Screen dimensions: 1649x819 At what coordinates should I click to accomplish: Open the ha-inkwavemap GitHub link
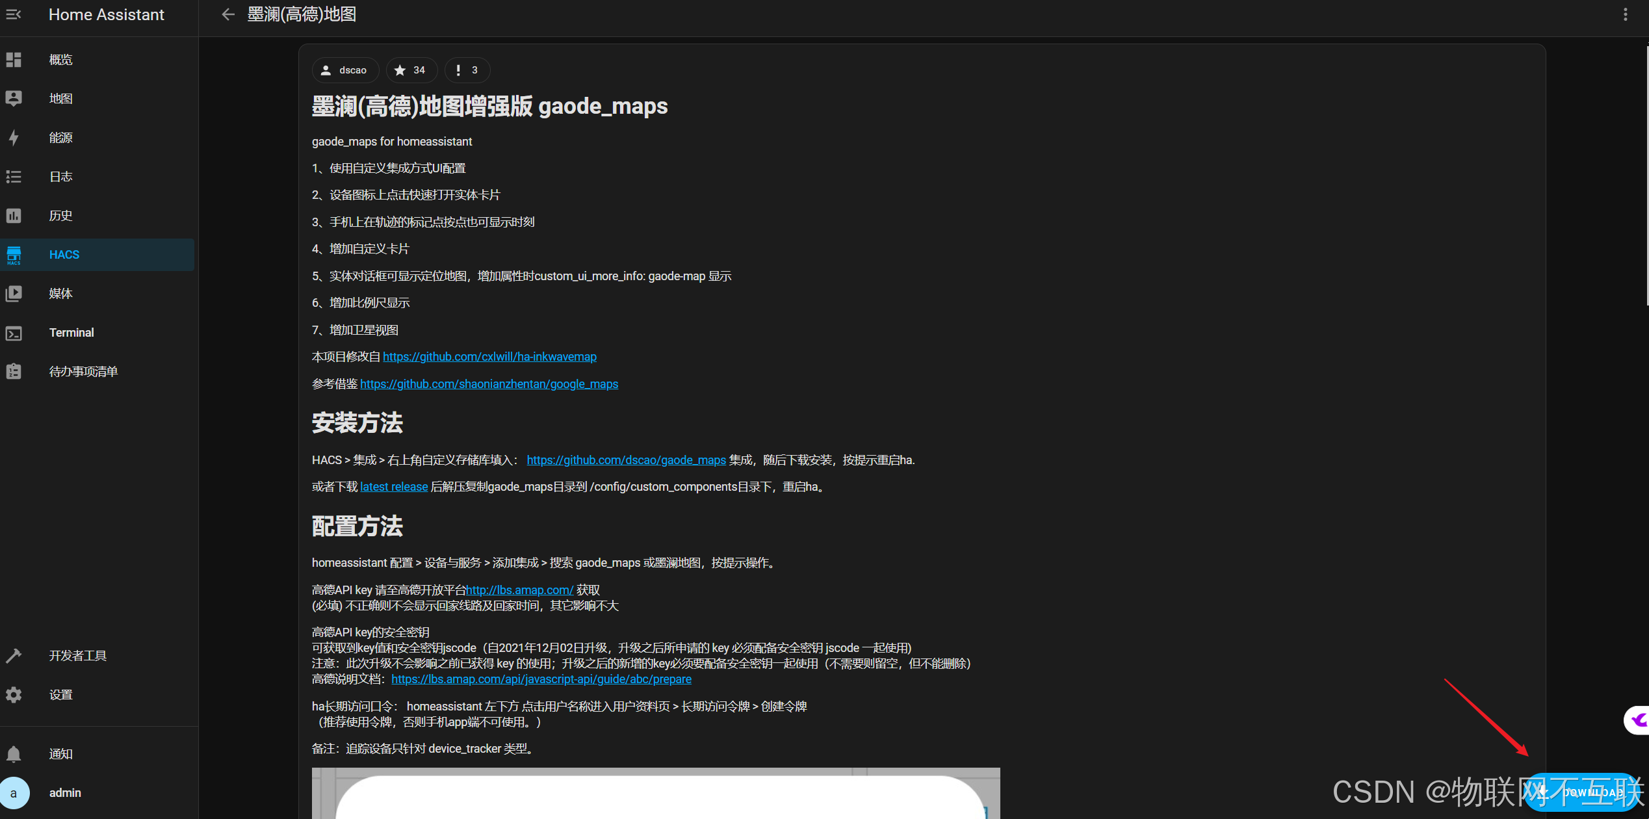(489, 357)
